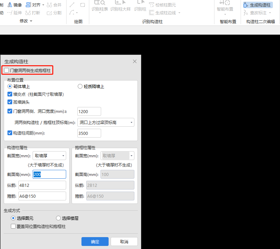Enable 门窗洞两侧生成抱框柱 checkbox
This screenshot has height=249, width=280.
click(6, 70)
